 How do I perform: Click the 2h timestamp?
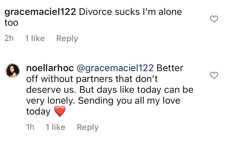[9, 38]
